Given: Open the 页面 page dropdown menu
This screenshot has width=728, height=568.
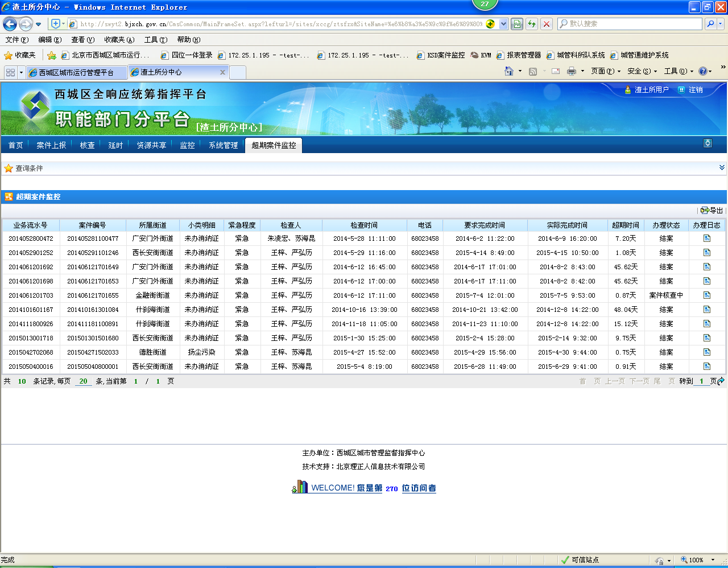Looking at the screenshot, I should pyautogui.click(x=606, y=71).
